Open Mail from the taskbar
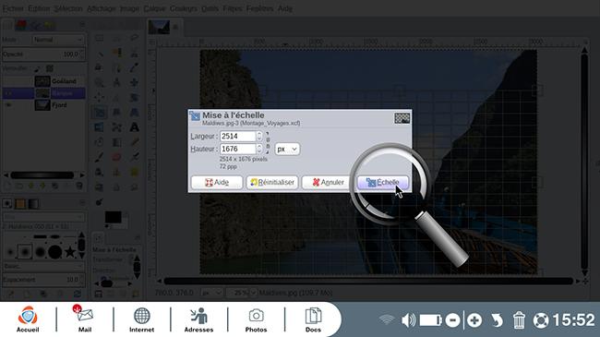Screen dimensions: 600x337 (x=85, y=319)
